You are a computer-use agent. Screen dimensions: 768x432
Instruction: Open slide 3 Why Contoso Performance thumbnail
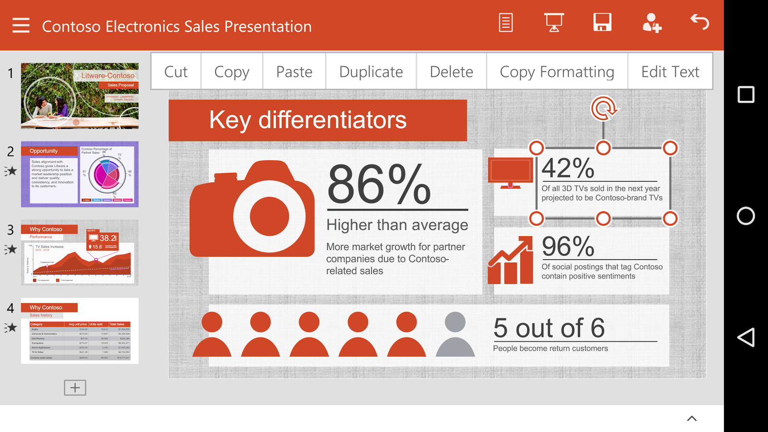[80, 252]
